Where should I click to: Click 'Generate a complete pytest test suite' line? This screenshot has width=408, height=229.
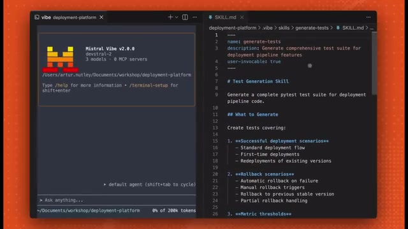(296, 98)
